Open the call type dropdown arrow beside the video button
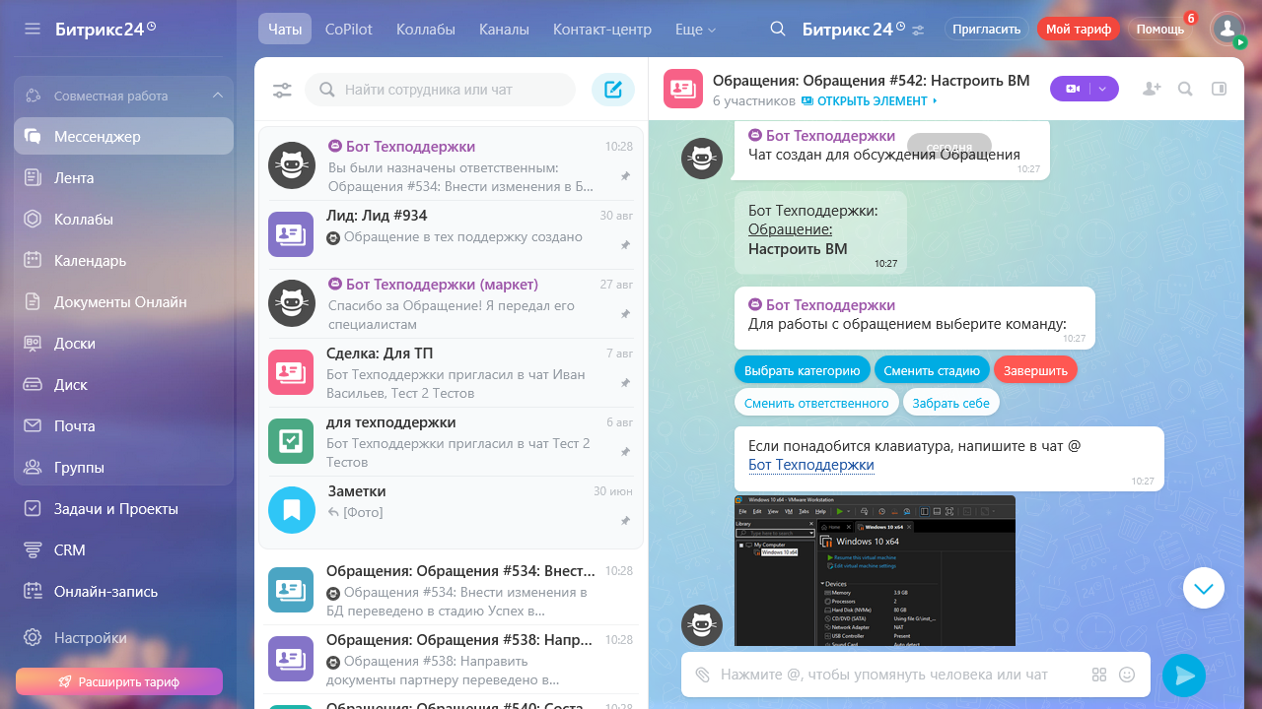The width and height of the screenshot is (1262, 709). click(x=1104, y=89)
